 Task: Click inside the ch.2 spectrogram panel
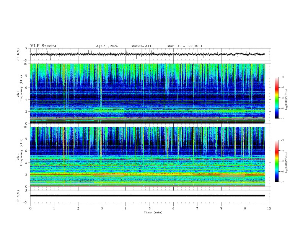tap(148, 157)
